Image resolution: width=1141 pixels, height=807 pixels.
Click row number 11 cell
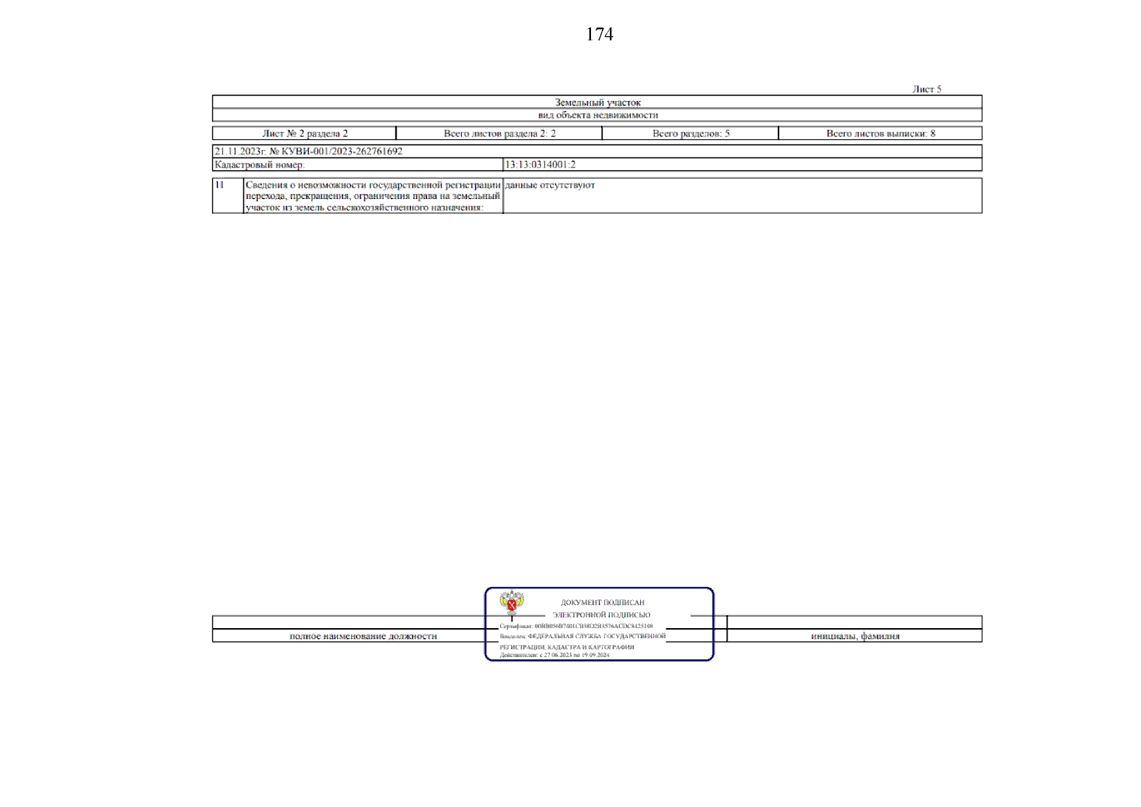(228, 196)
